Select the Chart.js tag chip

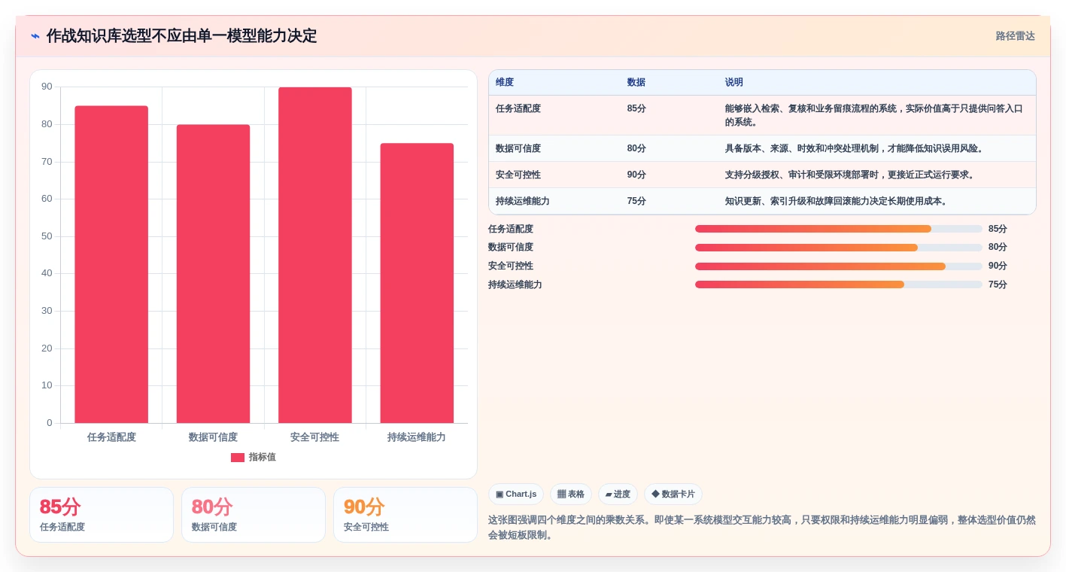click(x=516, y=494)
